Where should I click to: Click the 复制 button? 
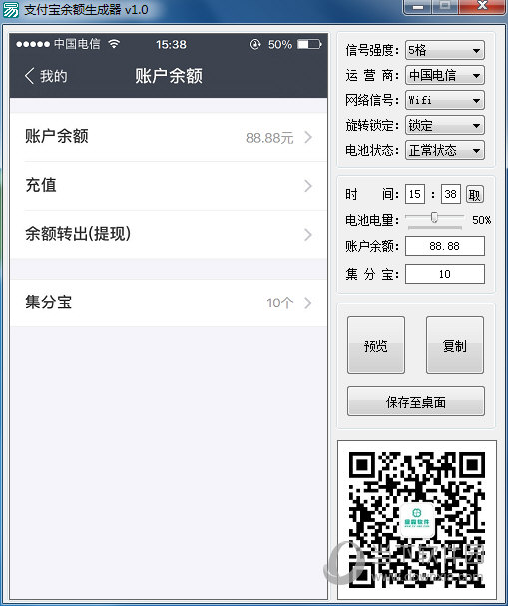tap(455, 345)
